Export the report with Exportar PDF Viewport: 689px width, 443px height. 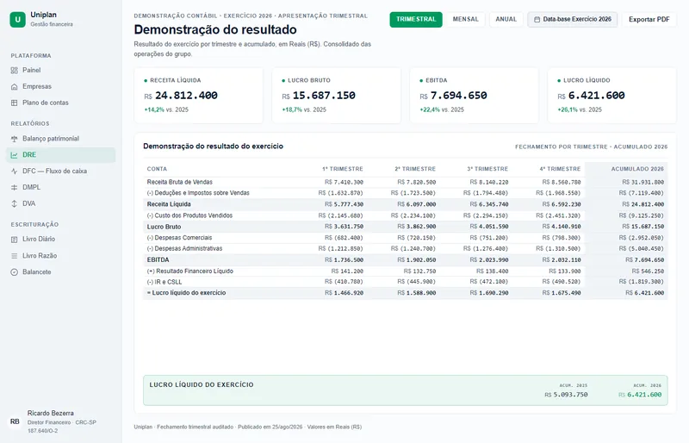tap(649, 19)
